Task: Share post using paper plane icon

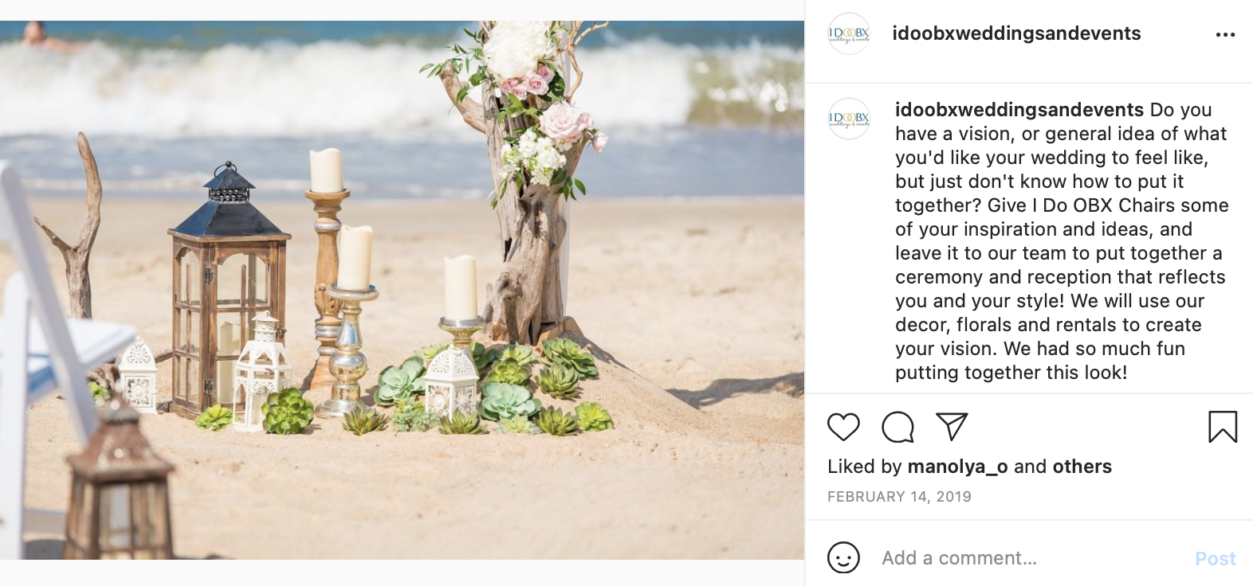Action: point(952,427)
